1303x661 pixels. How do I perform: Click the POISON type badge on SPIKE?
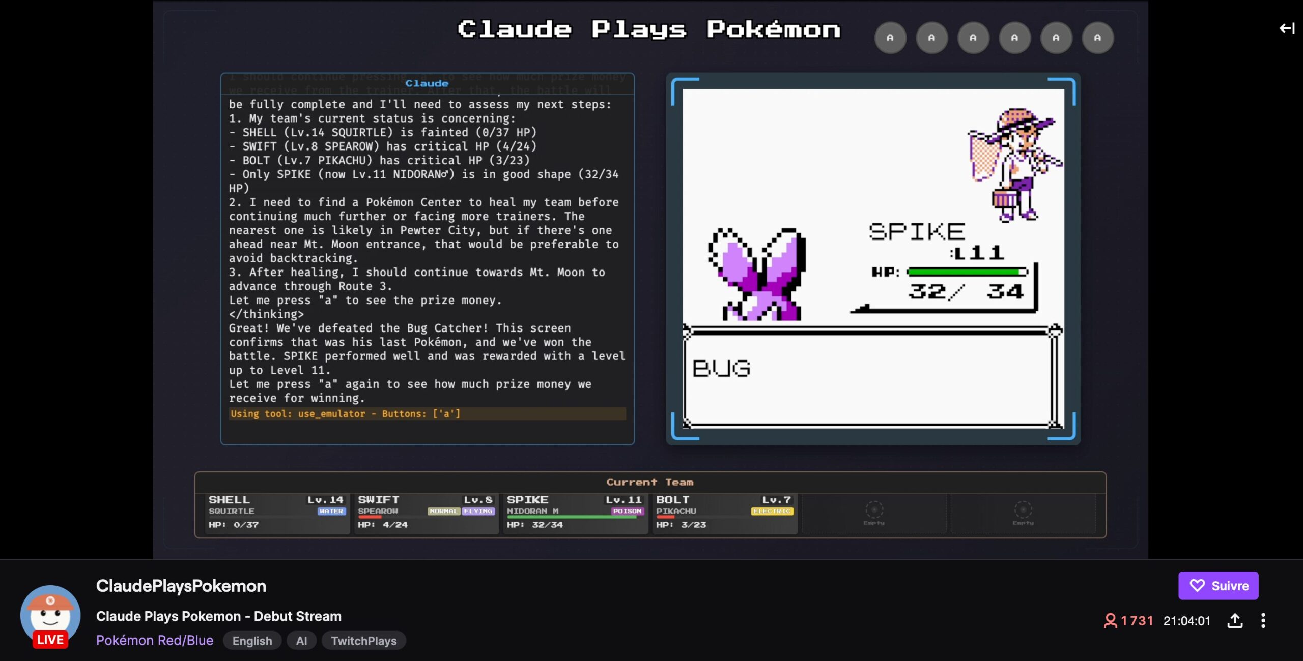[627, 512]
